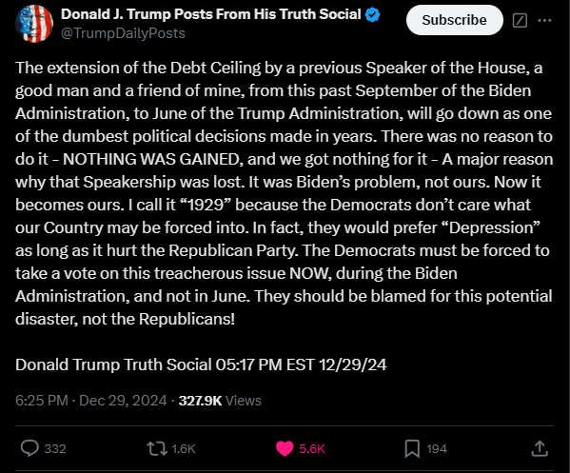This screenshot has height=473, width=570.
Task: Click the post body text about Debt Ceiling
Action: click(285, 193)
